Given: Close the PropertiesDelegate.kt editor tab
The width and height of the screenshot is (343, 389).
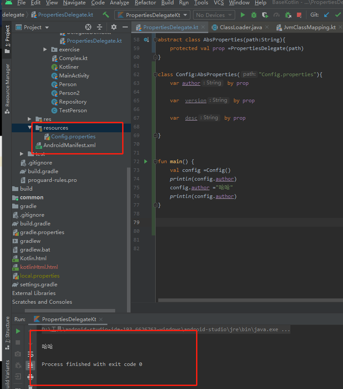Looking at the screenshot, I should tap(203, 27).
